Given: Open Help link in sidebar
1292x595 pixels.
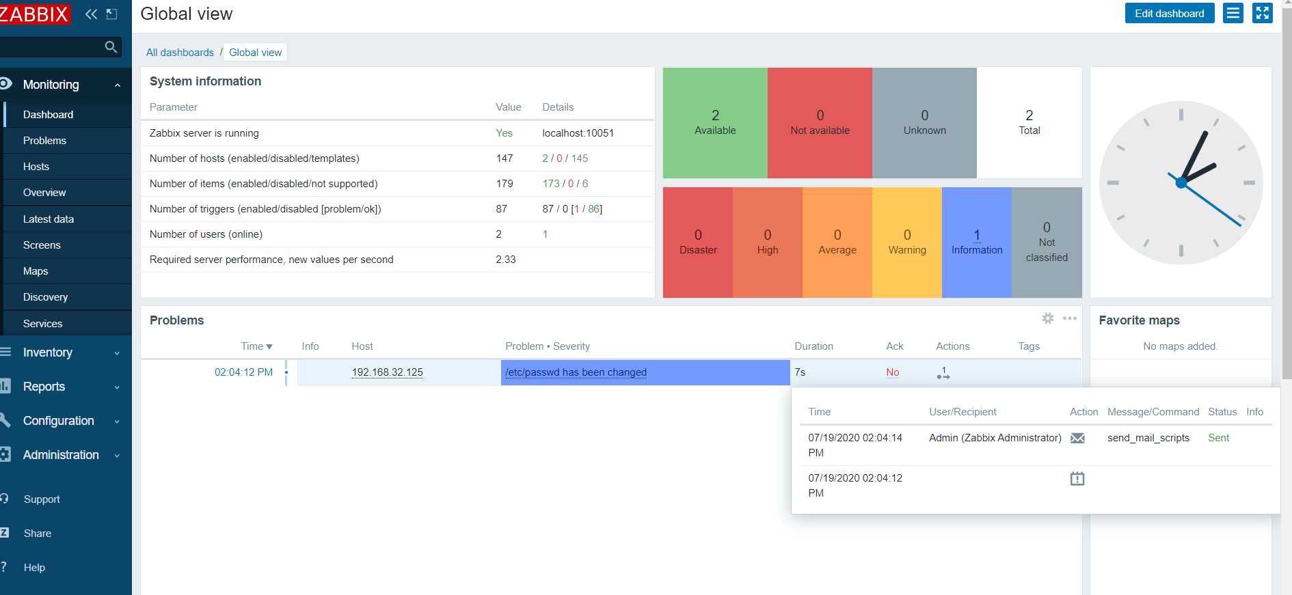Looking at the screenshot, I should [34, 568].
